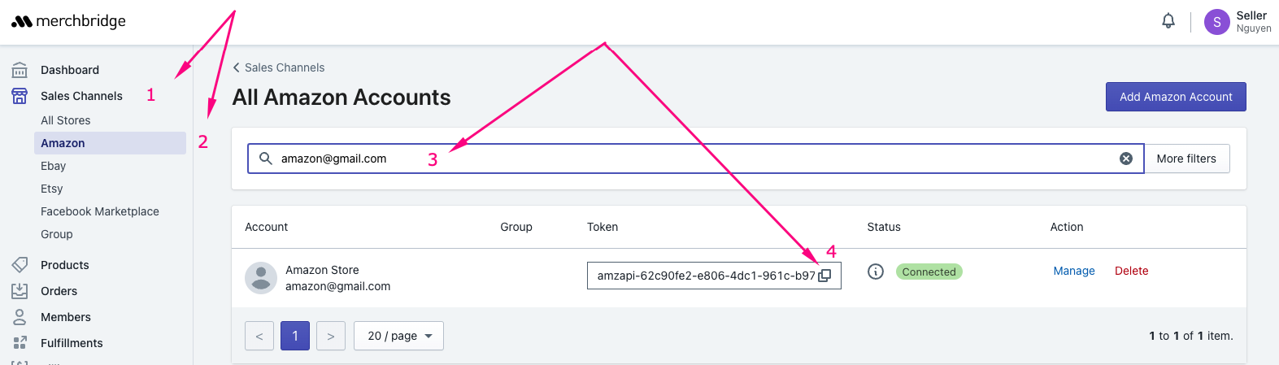Click the notification bell icon
1279x365 pixels.
1168,21
